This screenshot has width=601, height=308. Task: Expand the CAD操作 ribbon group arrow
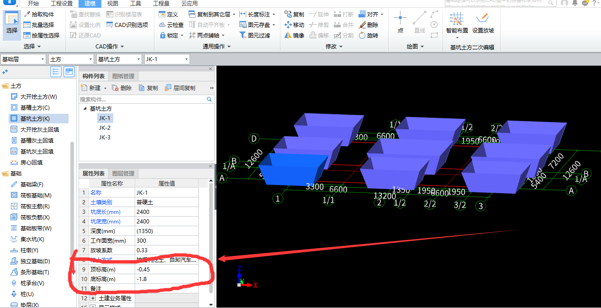(x=122, y=47)
